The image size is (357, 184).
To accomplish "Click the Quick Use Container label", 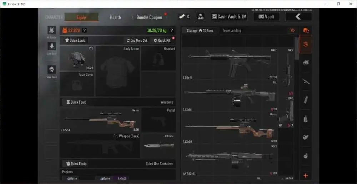I will pos(159,164).
